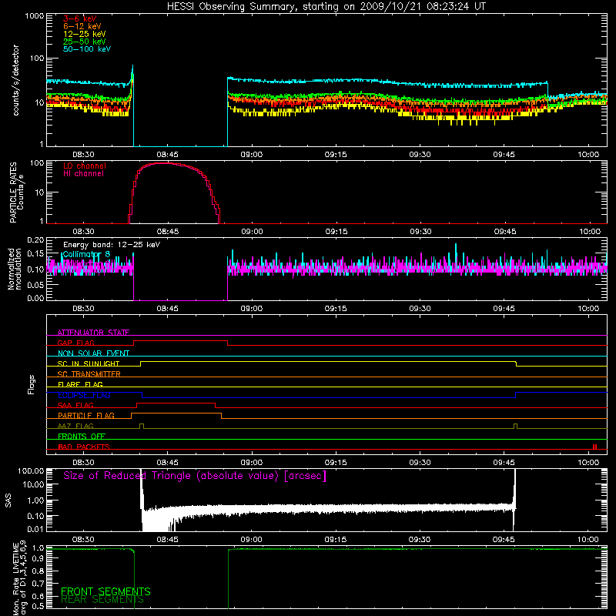Click the 0.9 value on the livetime y-axis

(38, 559)
